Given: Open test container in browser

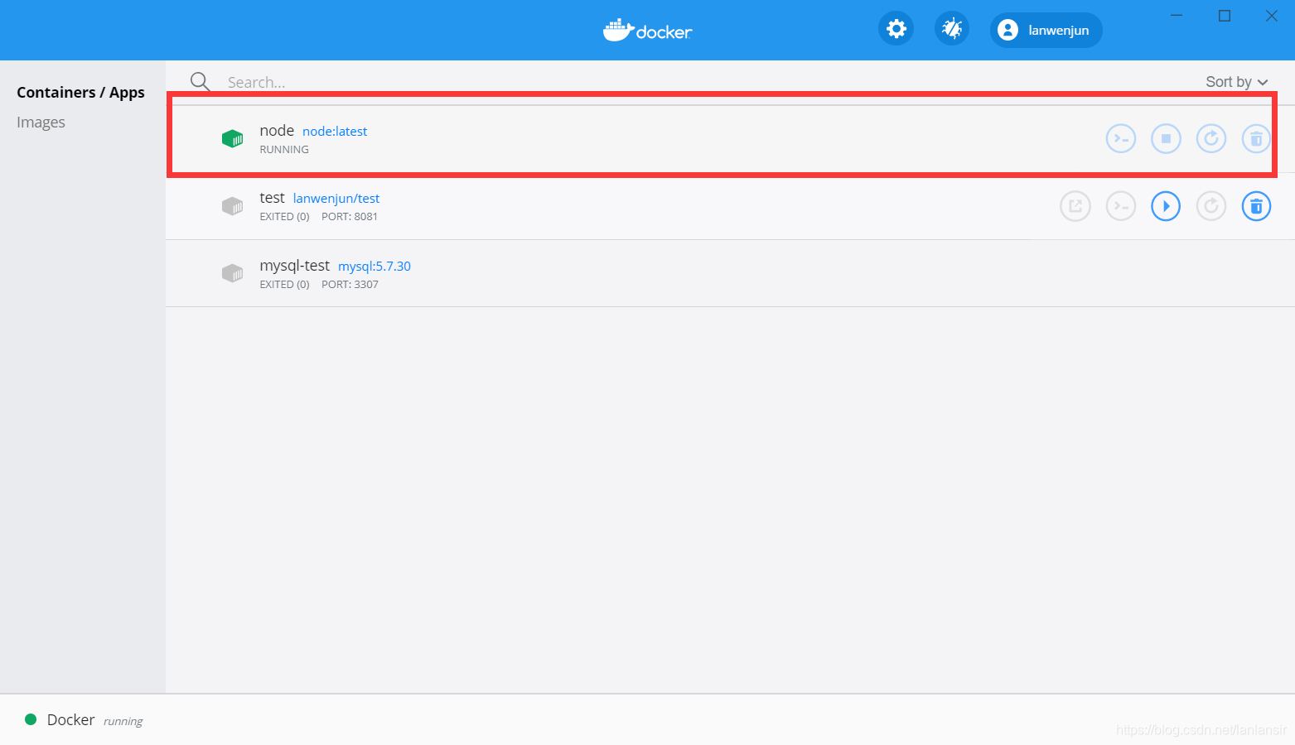Looking at the screenshot, I should pos(1075,206).
